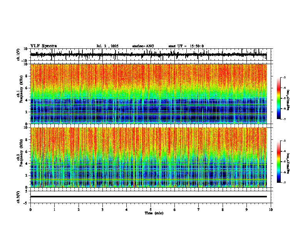Click the ch.2 spectrogram color scale bar
The width and height of the screenshot is (305, 235).
point(278,162)
